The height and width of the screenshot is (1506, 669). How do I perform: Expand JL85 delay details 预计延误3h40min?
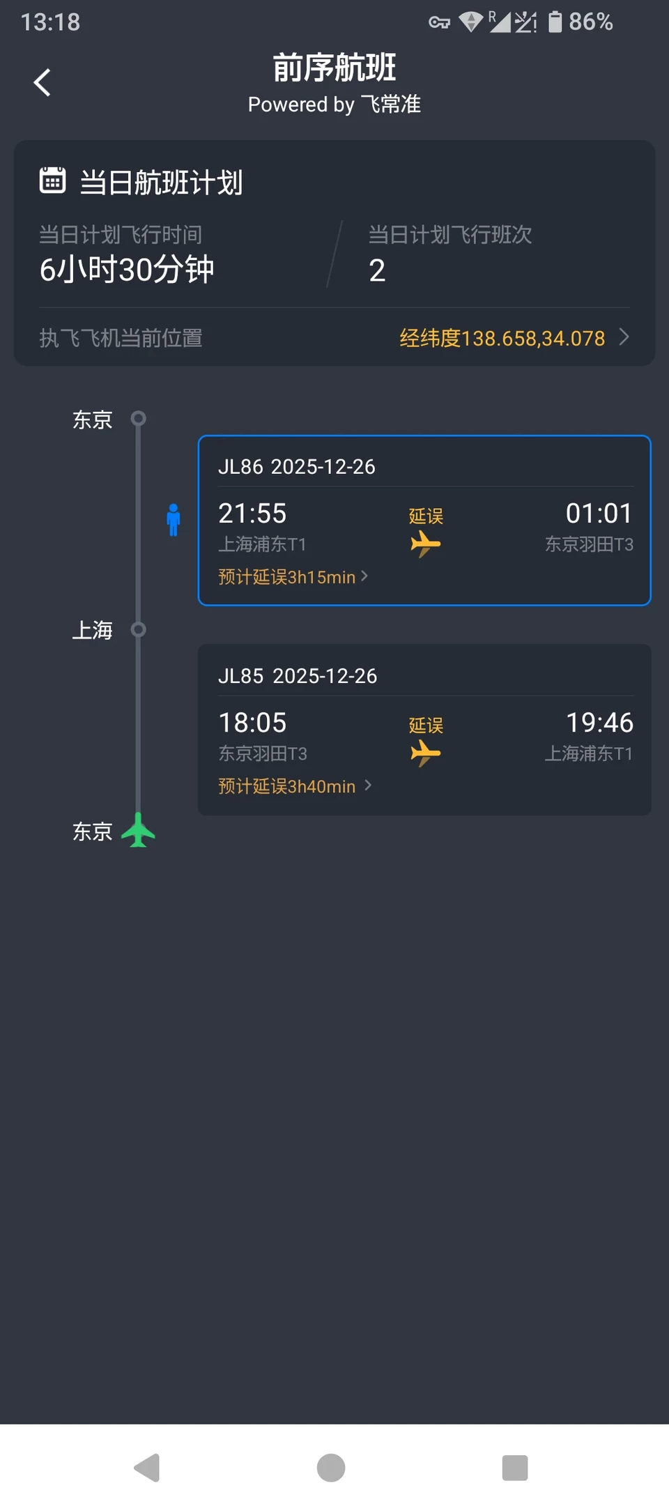295,786
